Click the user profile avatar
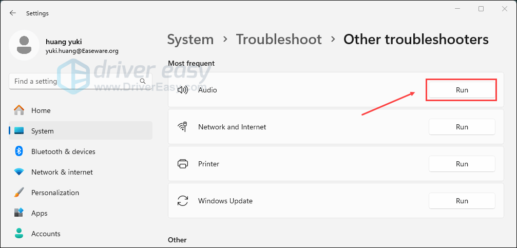Image resolution: width=517 pixels, height=248 pixels. (24, 45)
